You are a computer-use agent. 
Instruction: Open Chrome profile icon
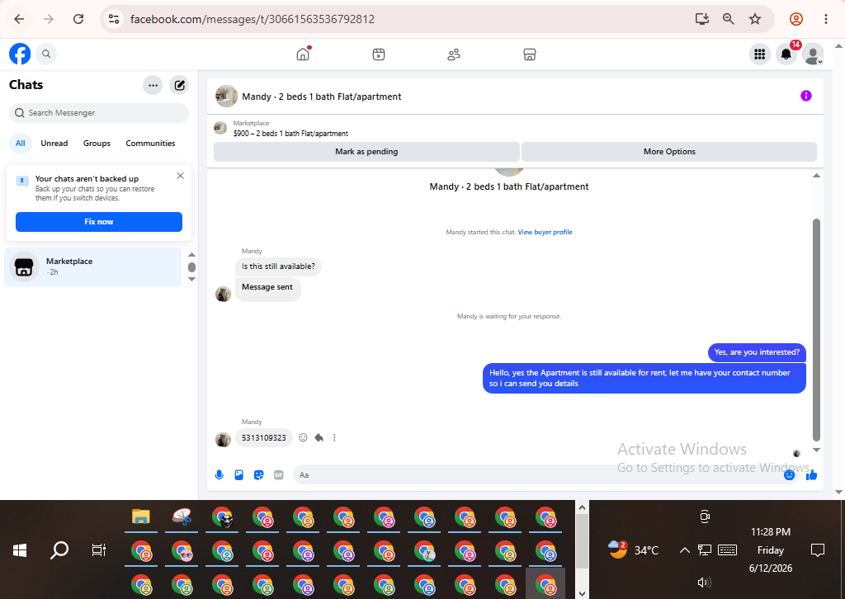[796, 19]
